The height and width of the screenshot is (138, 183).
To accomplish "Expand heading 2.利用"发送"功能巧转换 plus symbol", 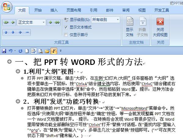I will coord(18,101).
